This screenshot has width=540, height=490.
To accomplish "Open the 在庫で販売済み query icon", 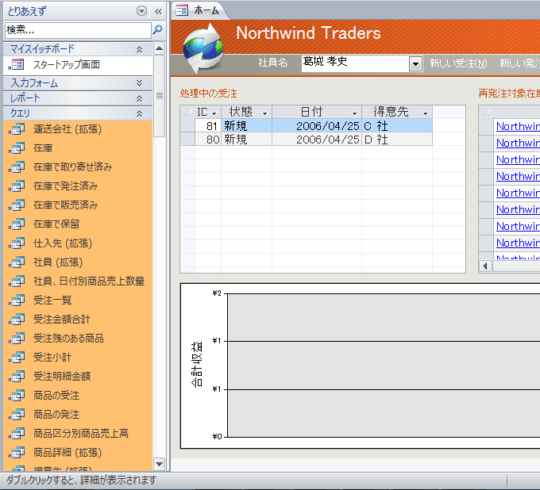I will pos(17,205).
